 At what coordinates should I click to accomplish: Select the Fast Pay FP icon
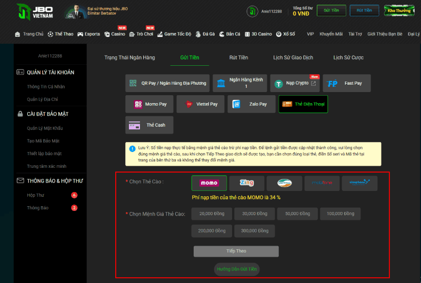pos(333,84)
